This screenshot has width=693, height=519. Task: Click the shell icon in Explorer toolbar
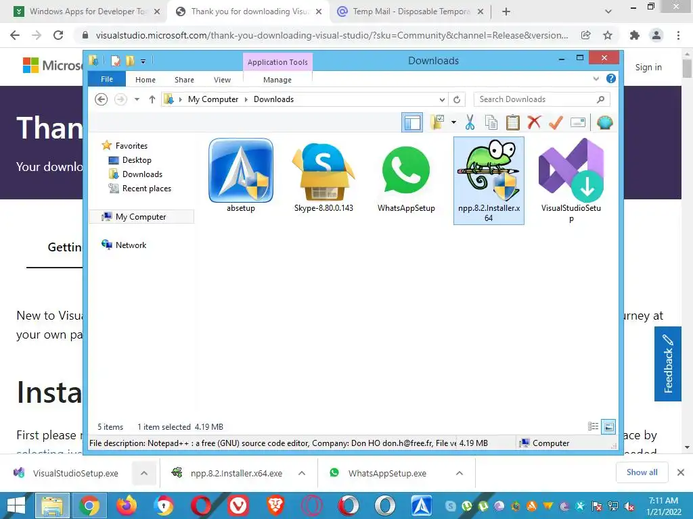604,122
